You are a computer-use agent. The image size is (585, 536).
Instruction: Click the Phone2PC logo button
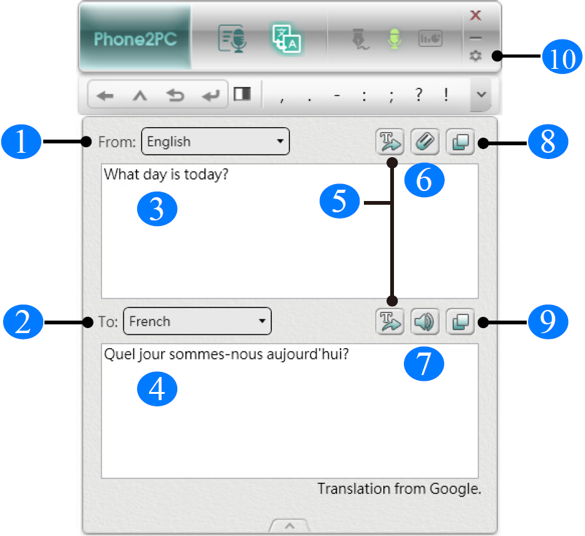(x=135, y=39)
